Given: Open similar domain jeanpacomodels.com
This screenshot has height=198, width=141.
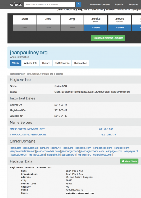Looking at the screenshot, I should tap(48, 151).
